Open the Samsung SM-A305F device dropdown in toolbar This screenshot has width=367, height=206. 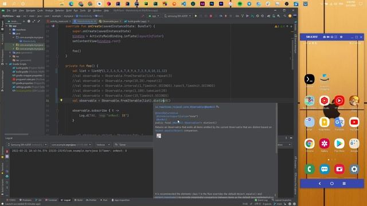pos(177,16)
